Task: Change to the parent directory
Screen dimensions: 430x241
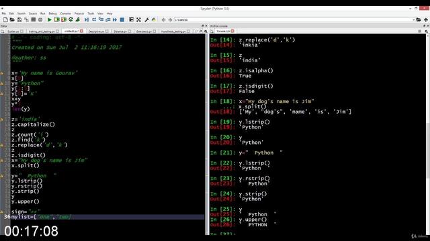Action: [425, 19]
